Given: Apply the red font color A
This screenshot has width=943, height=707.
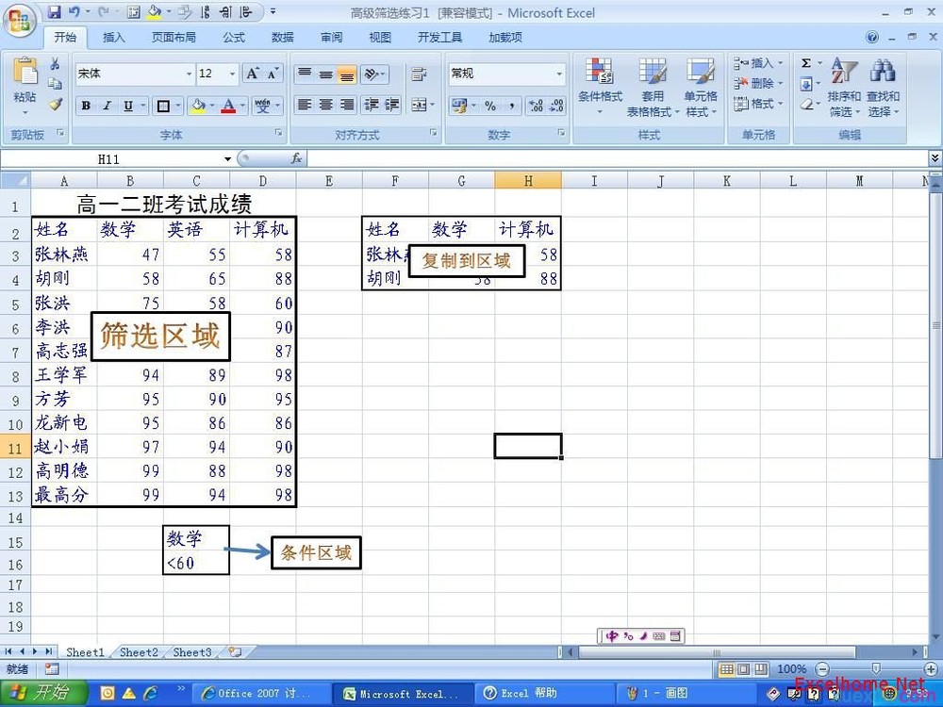Looking at the screenshot, I should coord(228,106).
